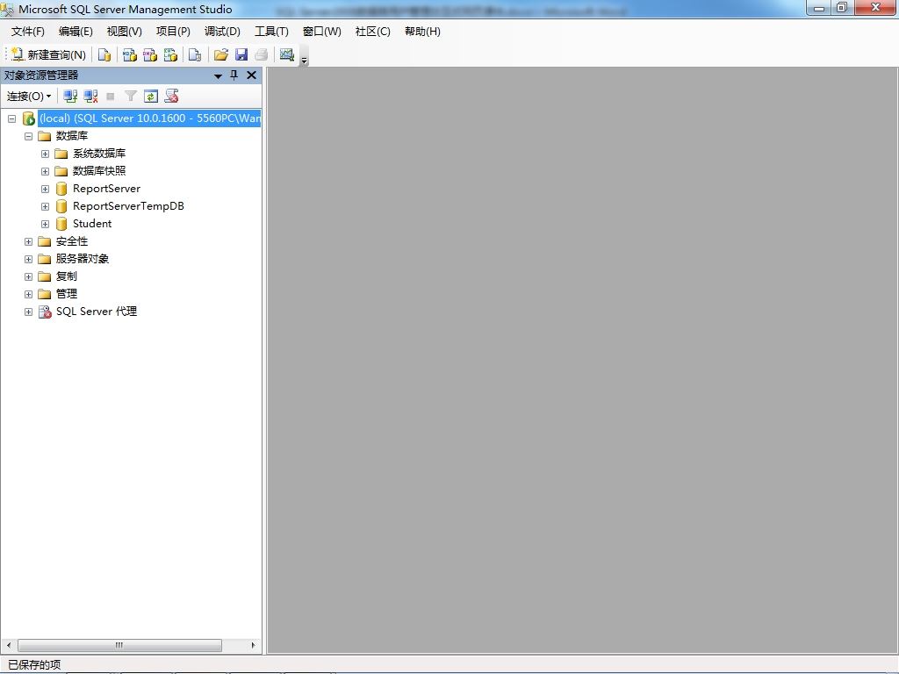This screenshot has width=899, height=674.
Task: Click the Student database cylinder icon
Action: [x=61, y=224]
